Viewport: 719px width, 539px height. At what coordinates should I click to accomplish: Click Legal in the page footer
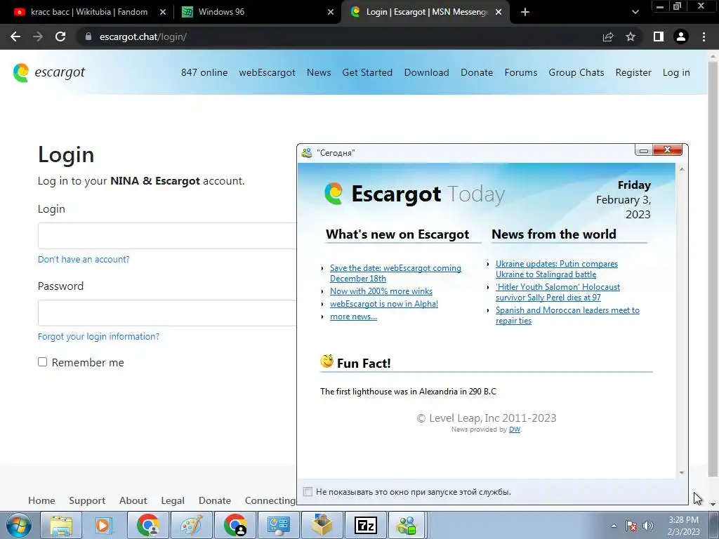(173, 500)
